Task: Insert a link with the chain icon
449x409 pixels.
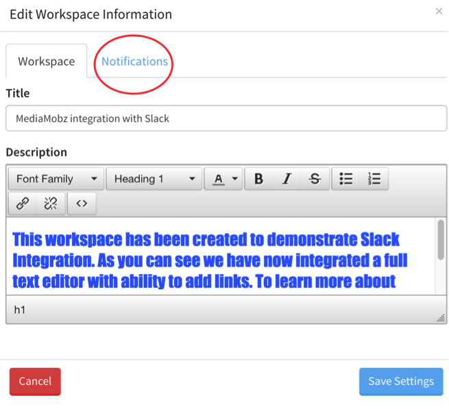Action: click(23, 203)
